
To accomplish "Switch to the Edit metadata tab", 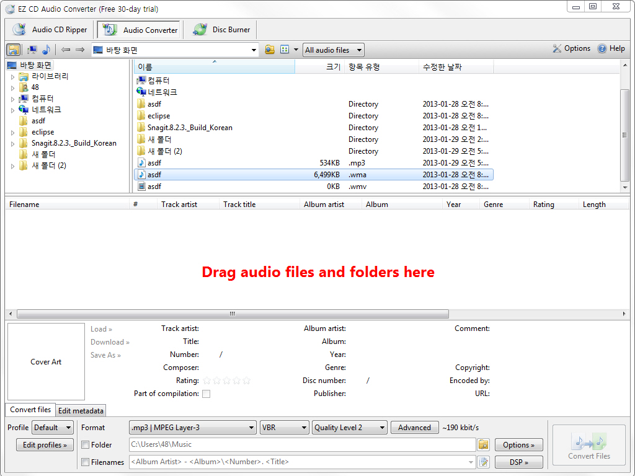I will point(81,410).
